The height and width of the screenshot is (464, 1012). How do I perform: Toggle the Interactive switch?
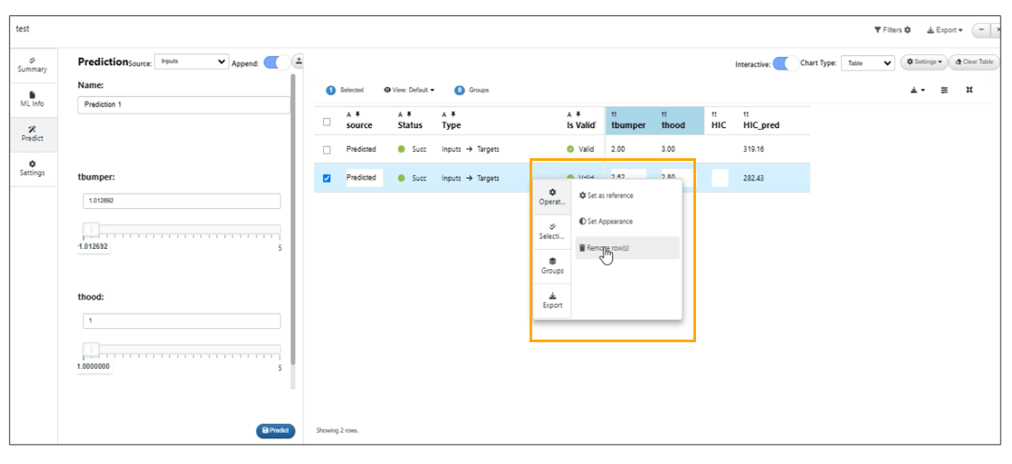(785, 63)
